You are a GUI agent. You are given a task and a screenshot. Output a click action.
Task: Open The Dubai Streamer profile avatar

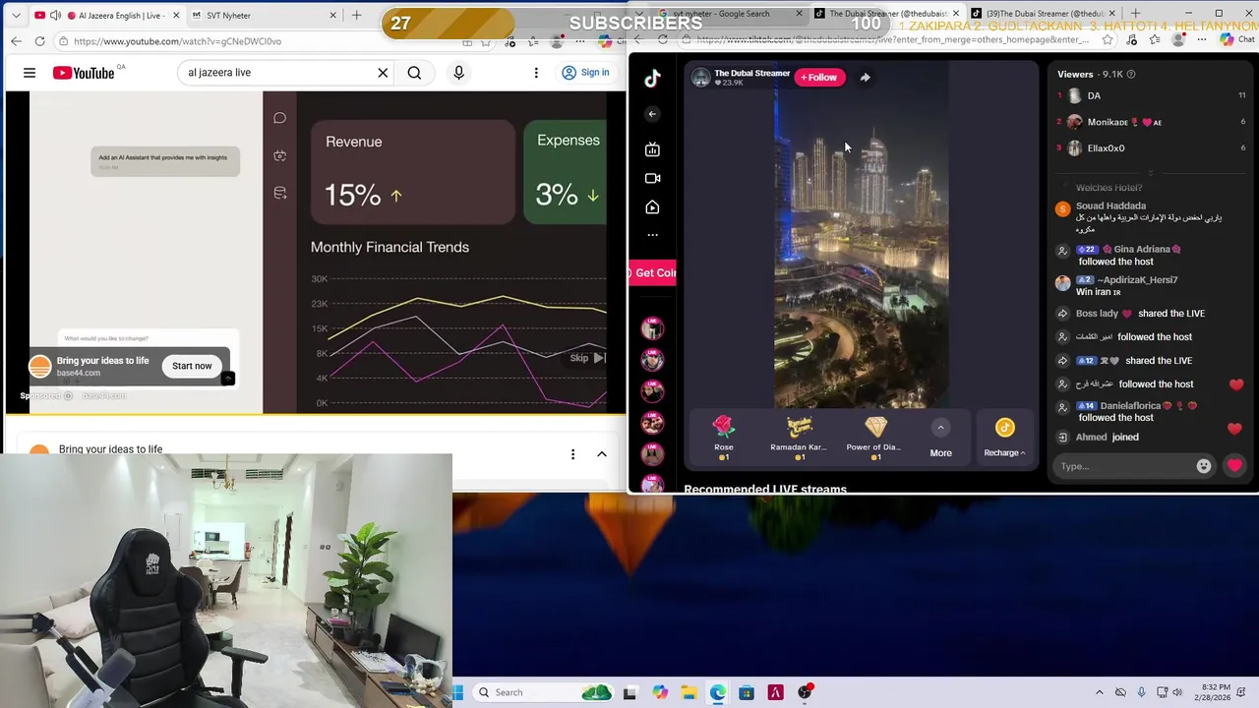700,78
